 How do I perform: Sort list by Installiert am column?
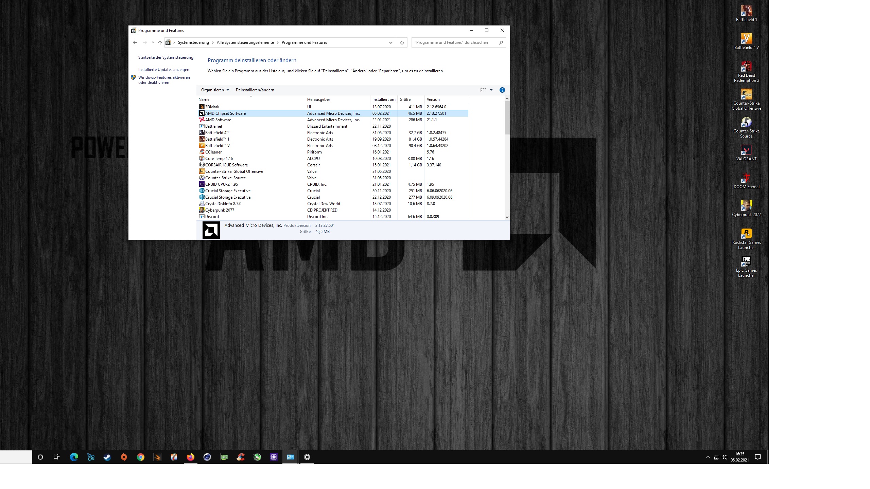click(x=384, y=99)
